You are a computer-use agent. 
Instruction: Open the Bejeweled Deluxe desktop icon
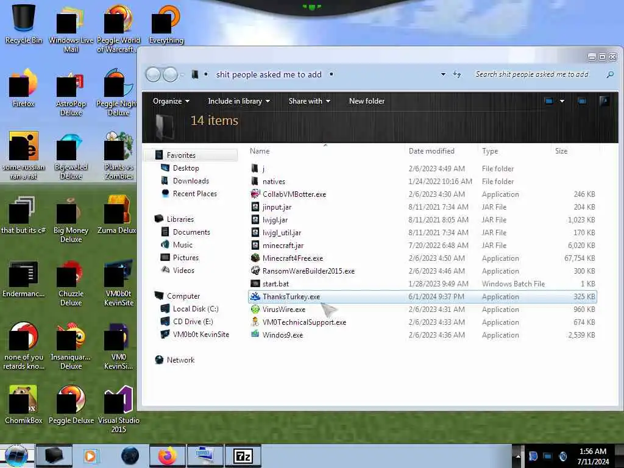[71, 156]
